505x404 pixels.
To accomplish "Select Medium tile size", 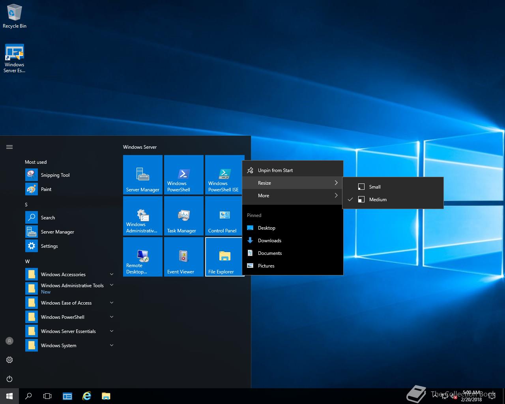I will click(393, 200).
